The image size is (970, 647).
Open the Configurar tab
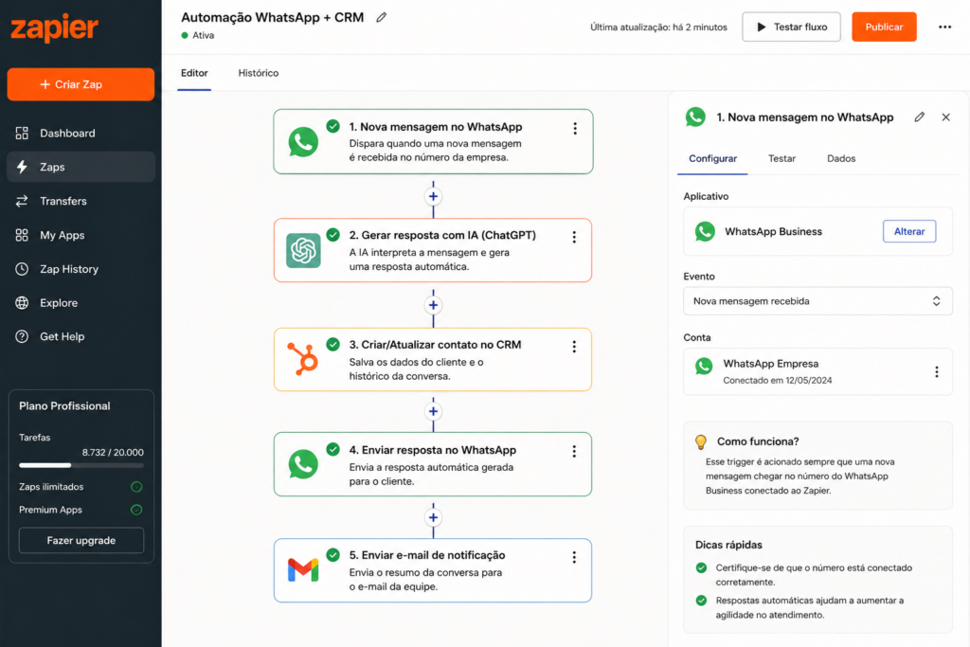point(712,158)
